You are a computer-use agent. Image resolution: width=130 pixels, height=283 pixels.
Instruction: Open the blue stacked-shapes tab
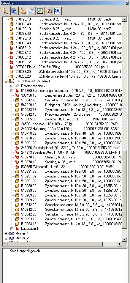14,11
